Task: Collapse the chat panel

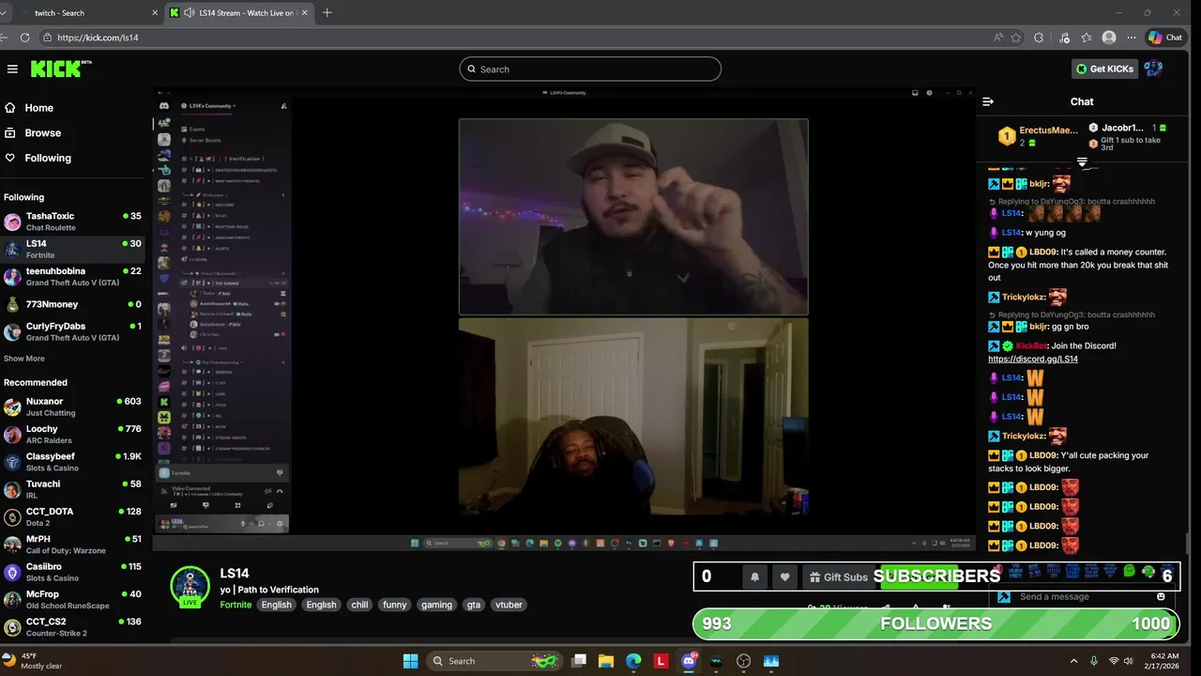Action: coord(988,101)
